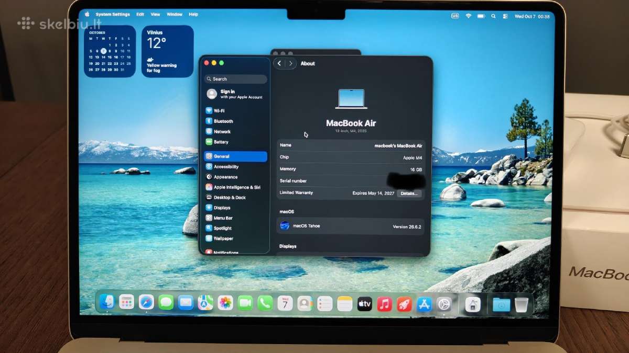
Task: Open the Window menu
Action: coord(175,15)
